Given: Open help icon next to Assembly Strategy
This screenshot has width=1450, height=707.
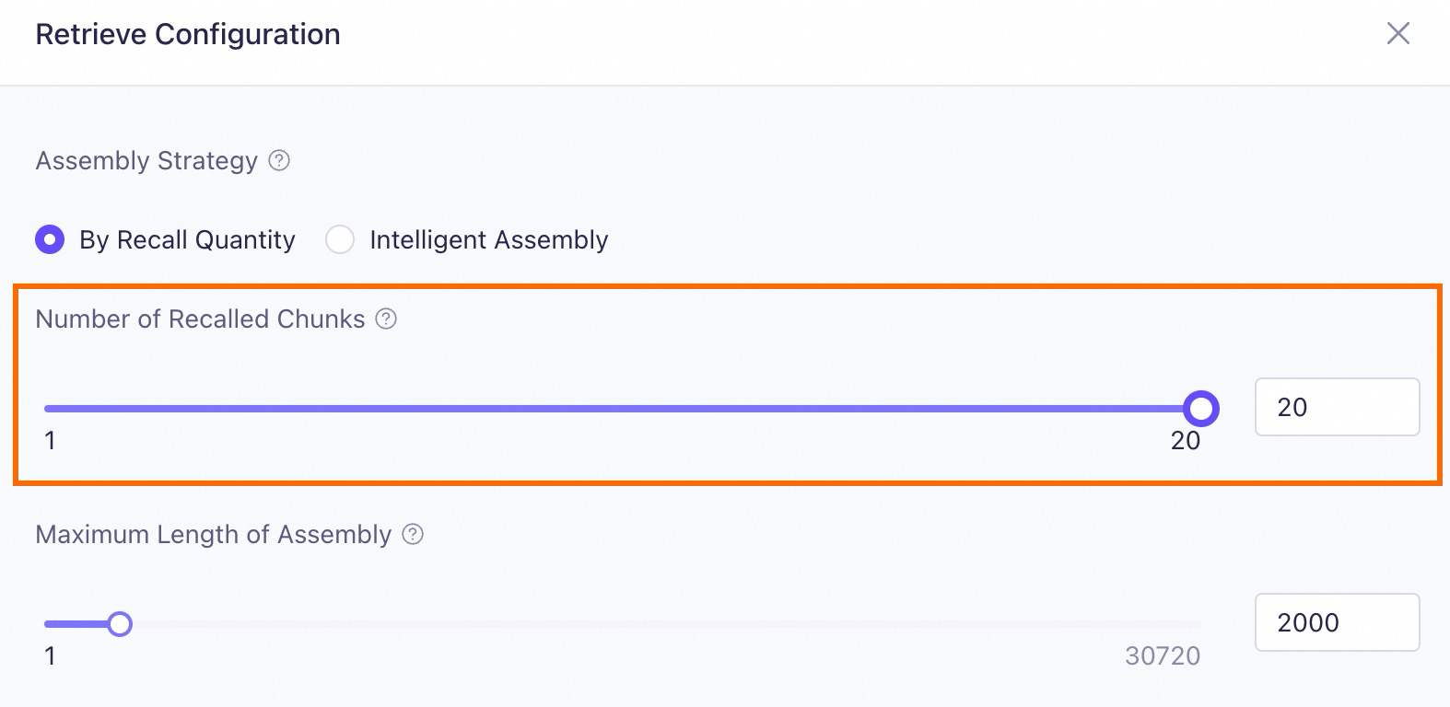Looking at the screenshot, I should point(279,160).
